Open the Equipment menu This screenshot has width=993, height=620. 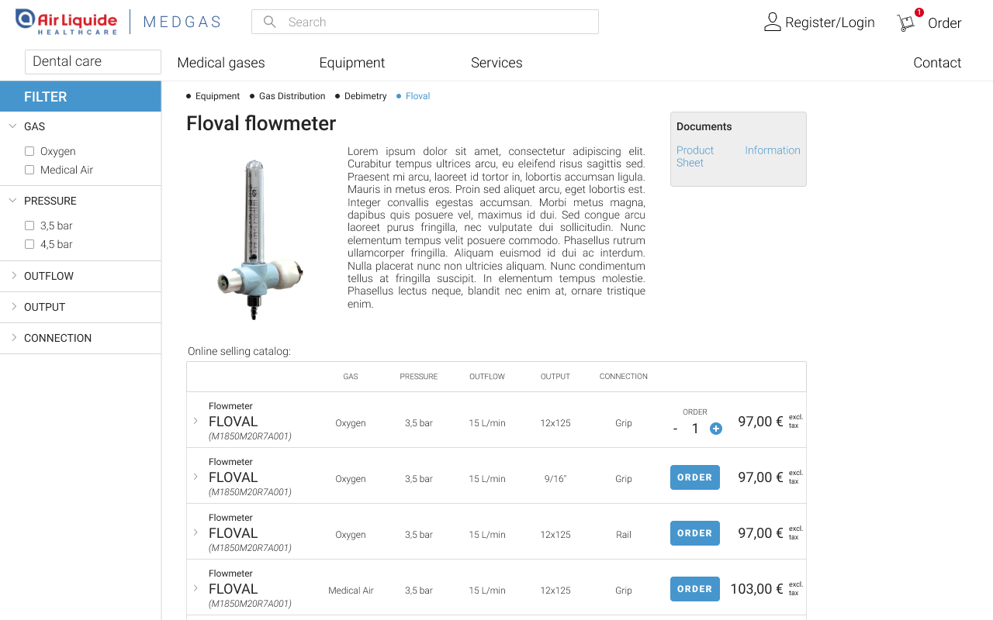[x=352, y=63]
